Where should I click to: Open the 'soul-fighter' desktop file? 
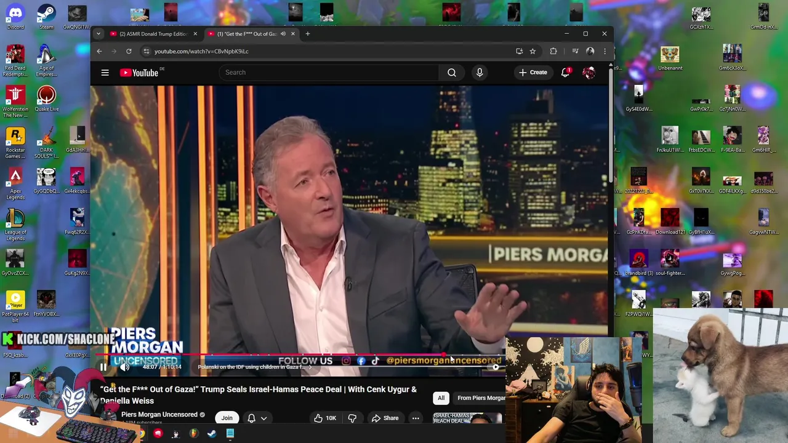[x=670, y=263]
